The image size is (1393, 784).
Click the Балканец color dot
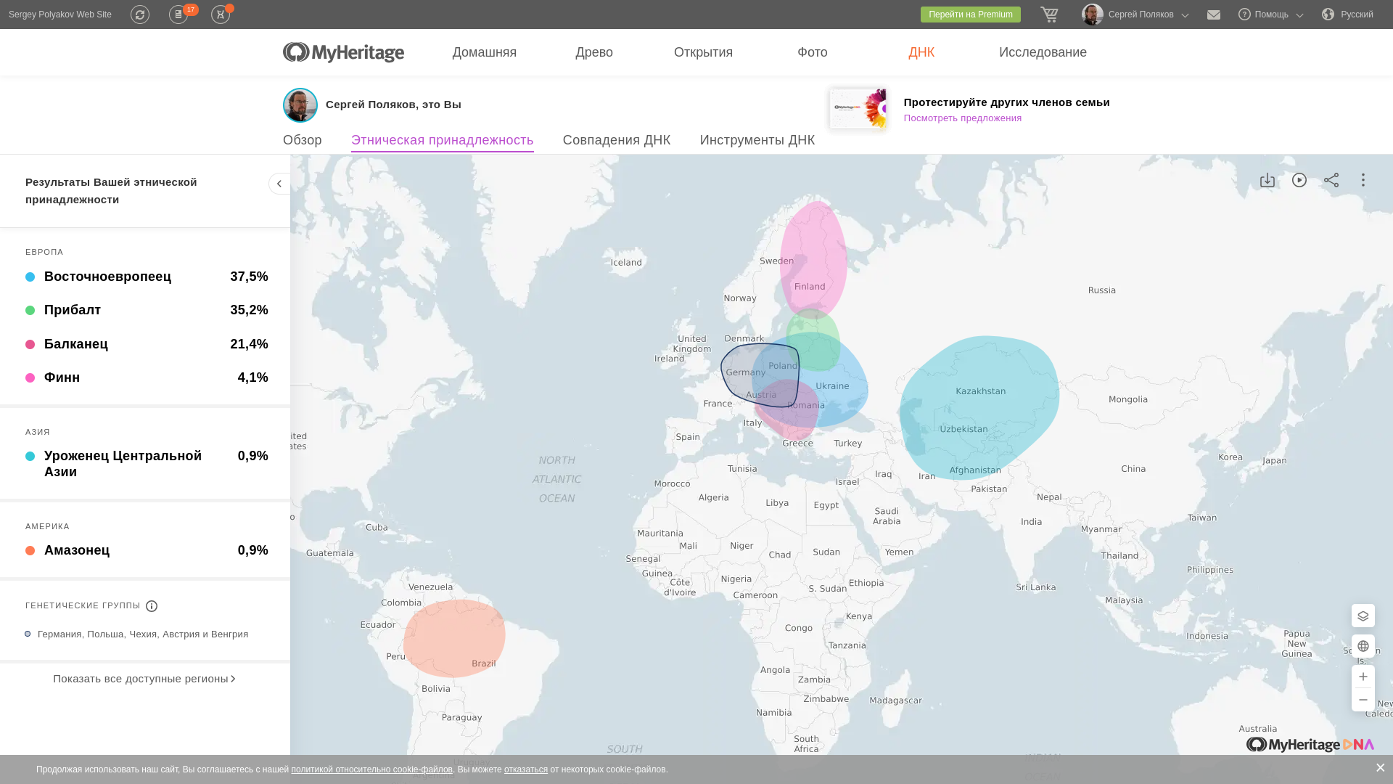tap(30, 344)
